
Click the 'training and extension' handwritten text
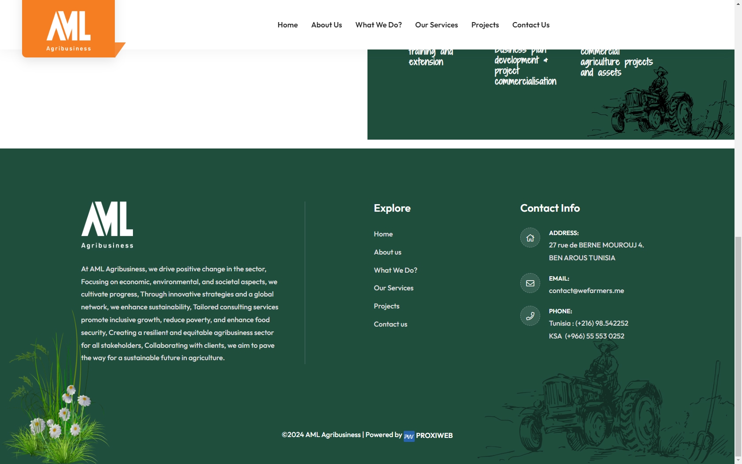coord(431,57)
